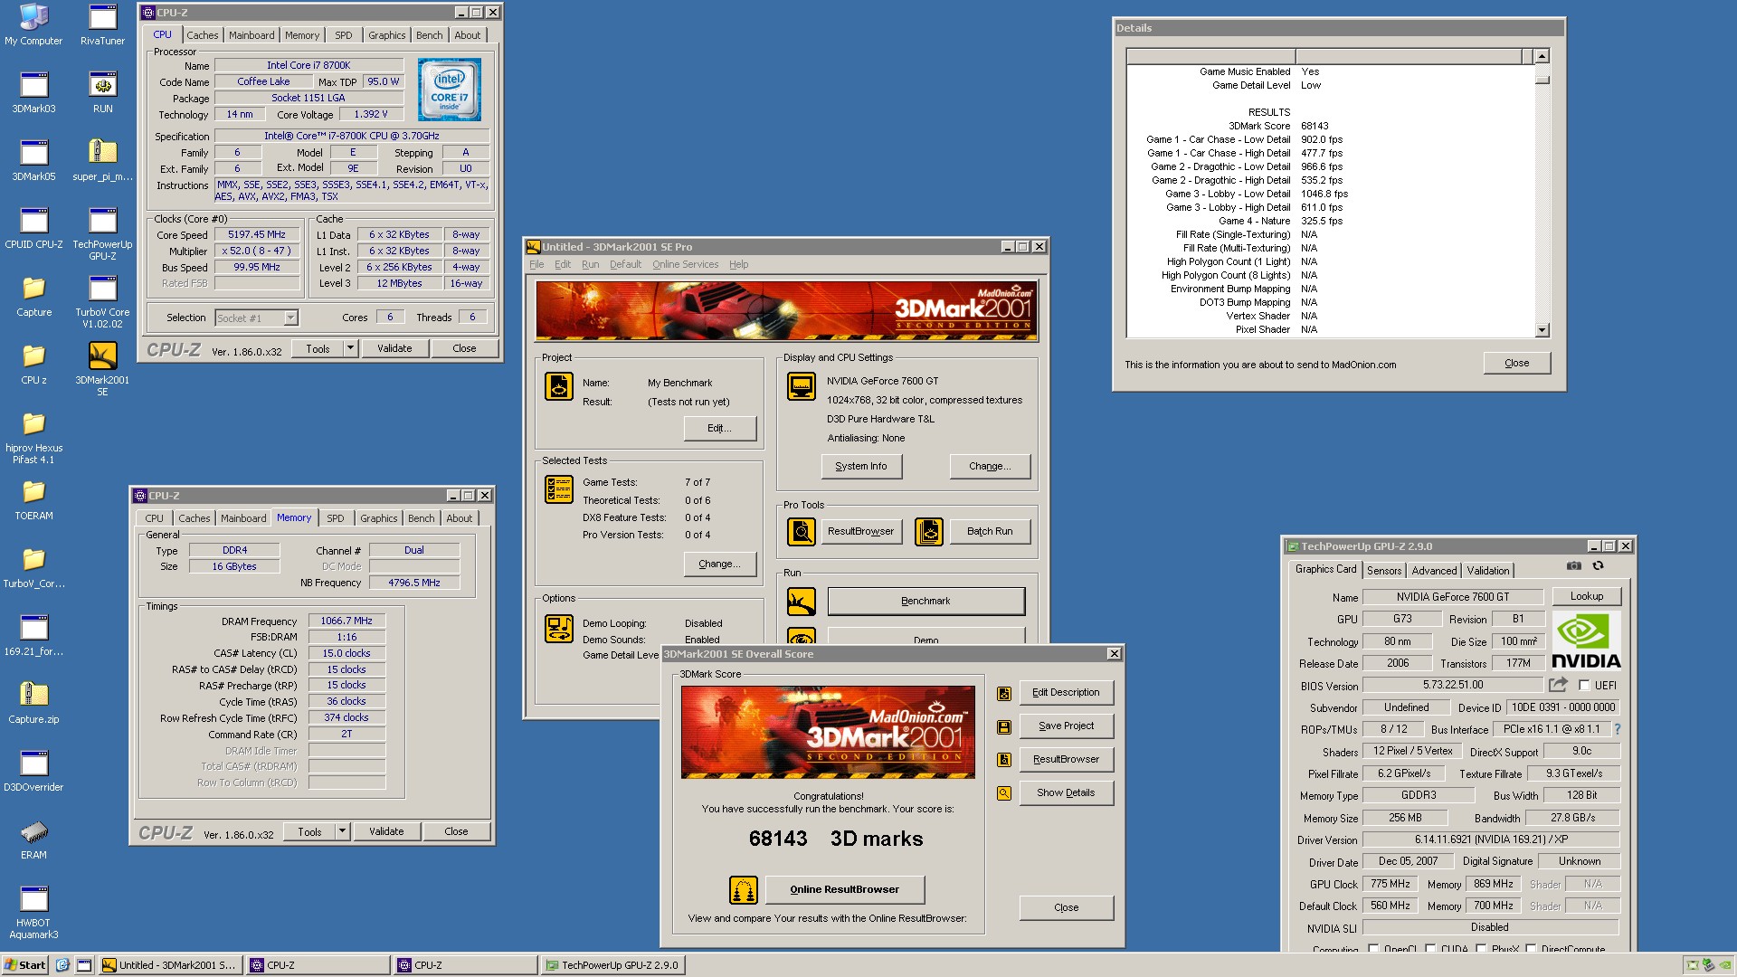The width and height of the screenshot is (1737, 977).
Task: Click the Display and CPU Settings monitor icon
Action: pos(802,386)
